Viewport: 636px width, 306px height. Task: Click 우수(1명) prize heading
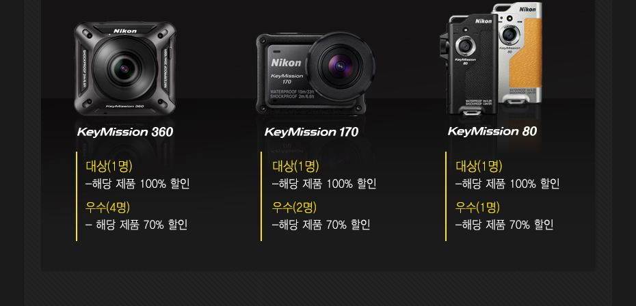coord(477,208)
